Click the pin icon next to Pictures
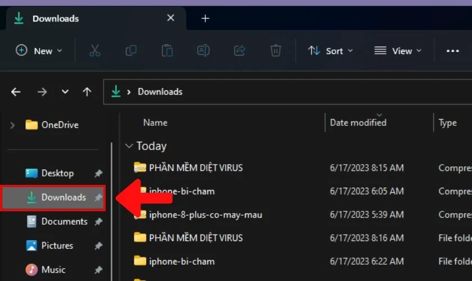This screenshot has width=472, height=281. pos(98,246)
